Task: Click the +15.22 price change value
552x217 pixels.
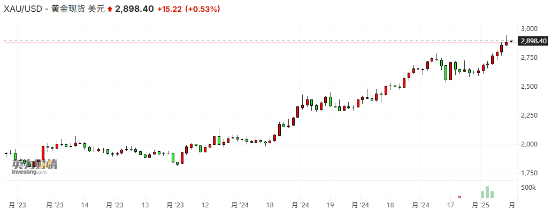Action: (x=169, y=10)
